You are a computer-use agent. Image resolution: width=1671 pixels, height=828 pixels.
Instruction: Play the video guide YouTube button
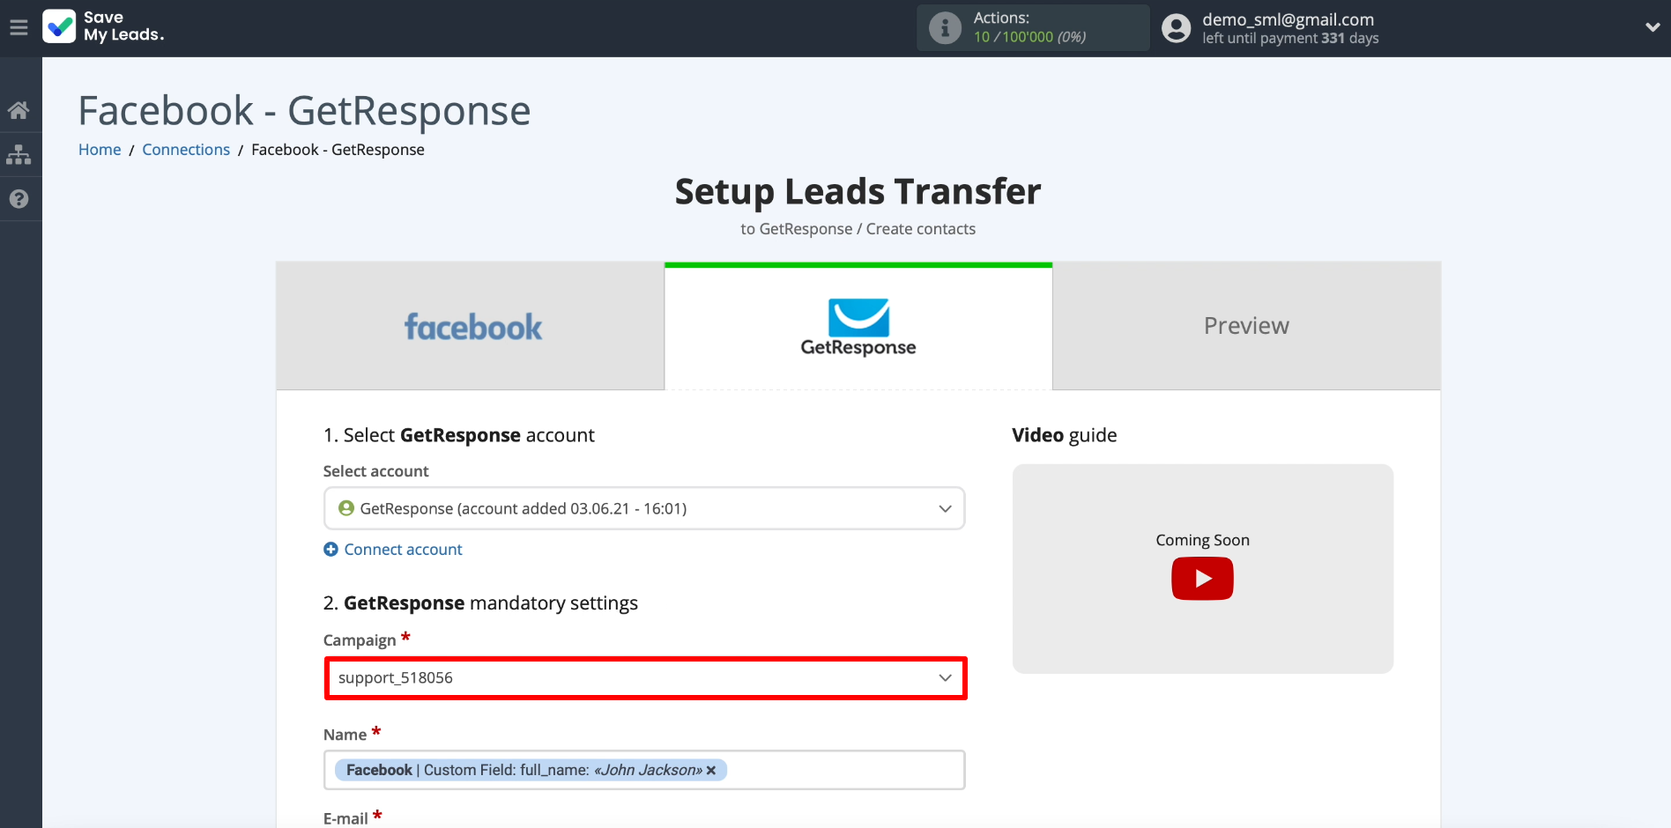(1202, 579)
